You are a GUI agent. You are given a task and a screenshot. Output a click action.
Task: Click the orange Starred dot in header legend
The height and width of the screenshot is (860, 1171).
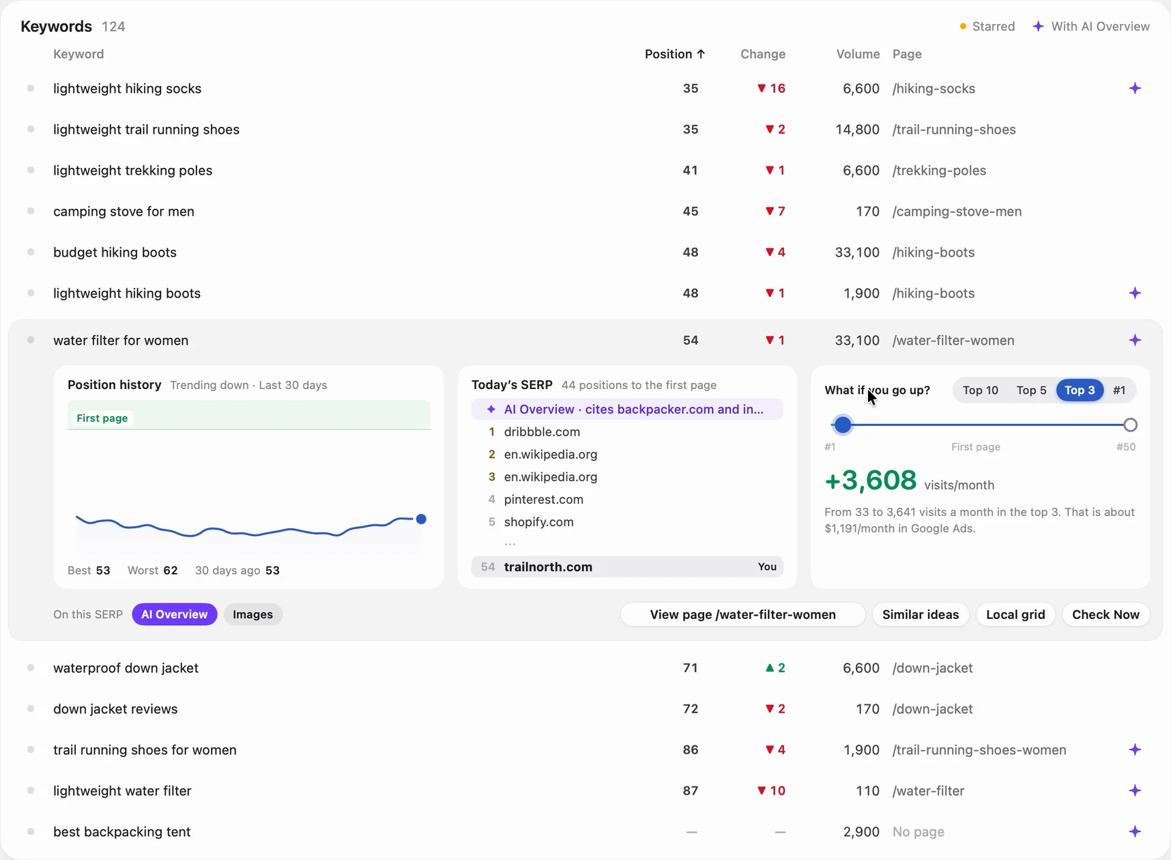click(963, 27)
